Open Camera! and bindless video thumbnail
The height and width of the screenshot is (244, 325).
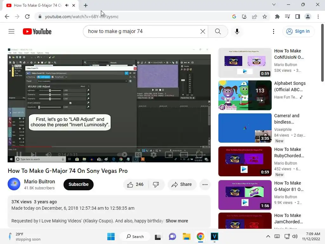coord(245,128)
